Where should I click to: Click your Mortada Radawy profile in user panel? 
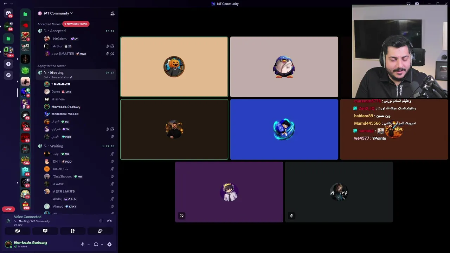point(26,244)
